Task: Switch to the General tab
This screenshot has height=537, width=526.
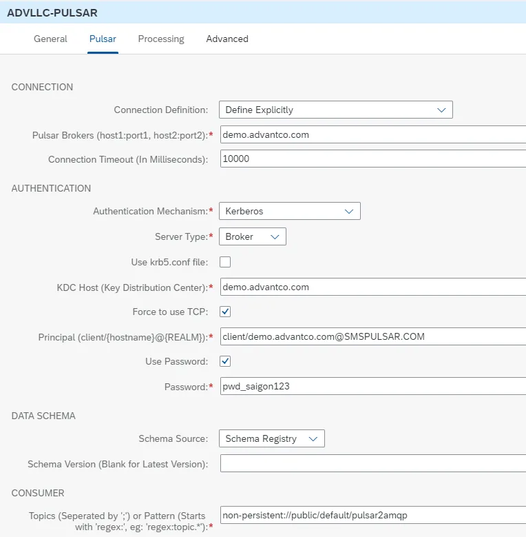Action: pyautogui.click(x=50, y=39)
